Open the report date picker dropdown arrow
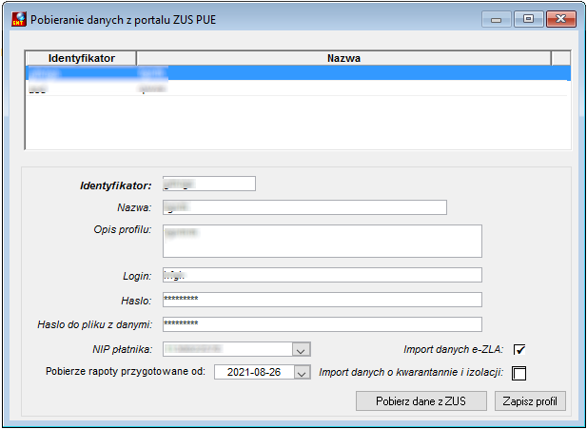The image size is (587, 429). pyautogui.click(x=302, y=373)
